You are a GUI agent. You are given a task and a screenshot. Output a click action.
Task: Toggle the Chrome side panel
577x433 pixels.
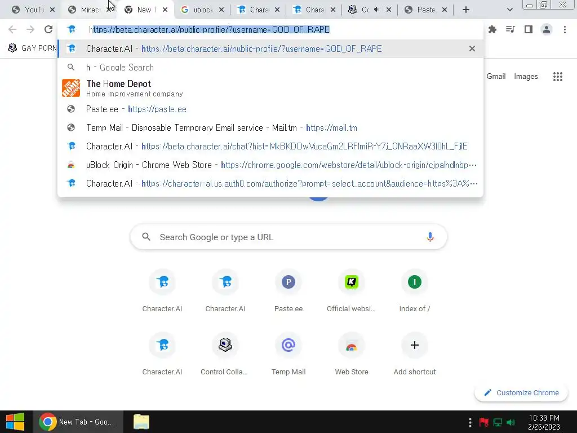point(529,29)
